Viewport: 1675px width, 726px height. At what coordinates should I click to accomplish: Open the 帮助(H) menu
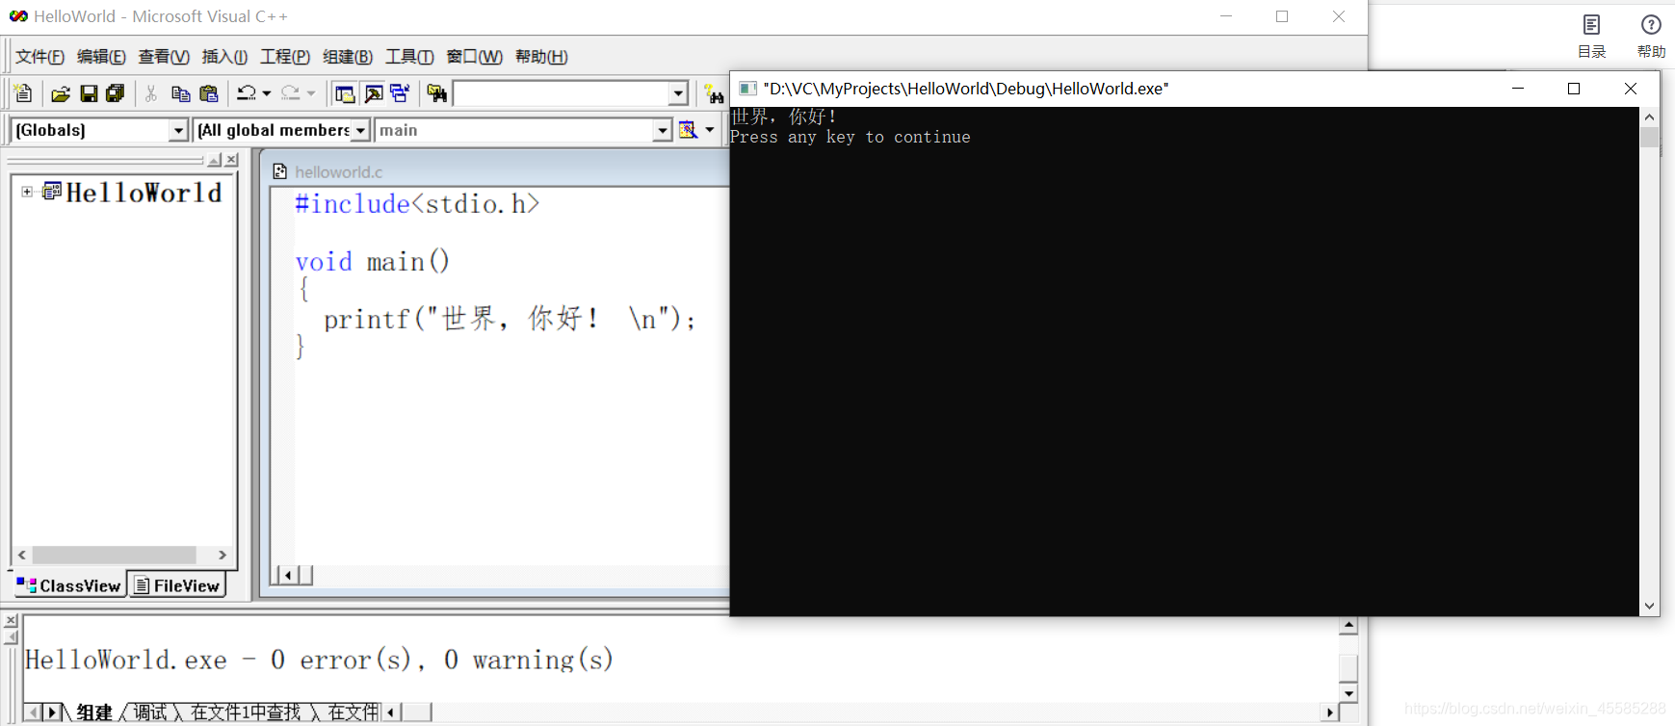tap(541, 57)
